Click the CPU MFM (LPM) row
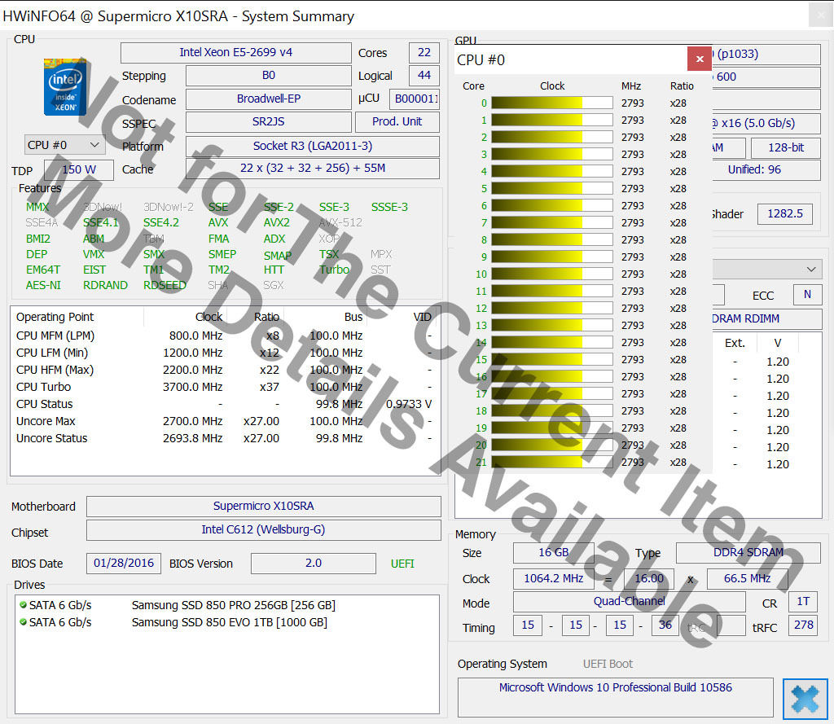 pos(225,336)
